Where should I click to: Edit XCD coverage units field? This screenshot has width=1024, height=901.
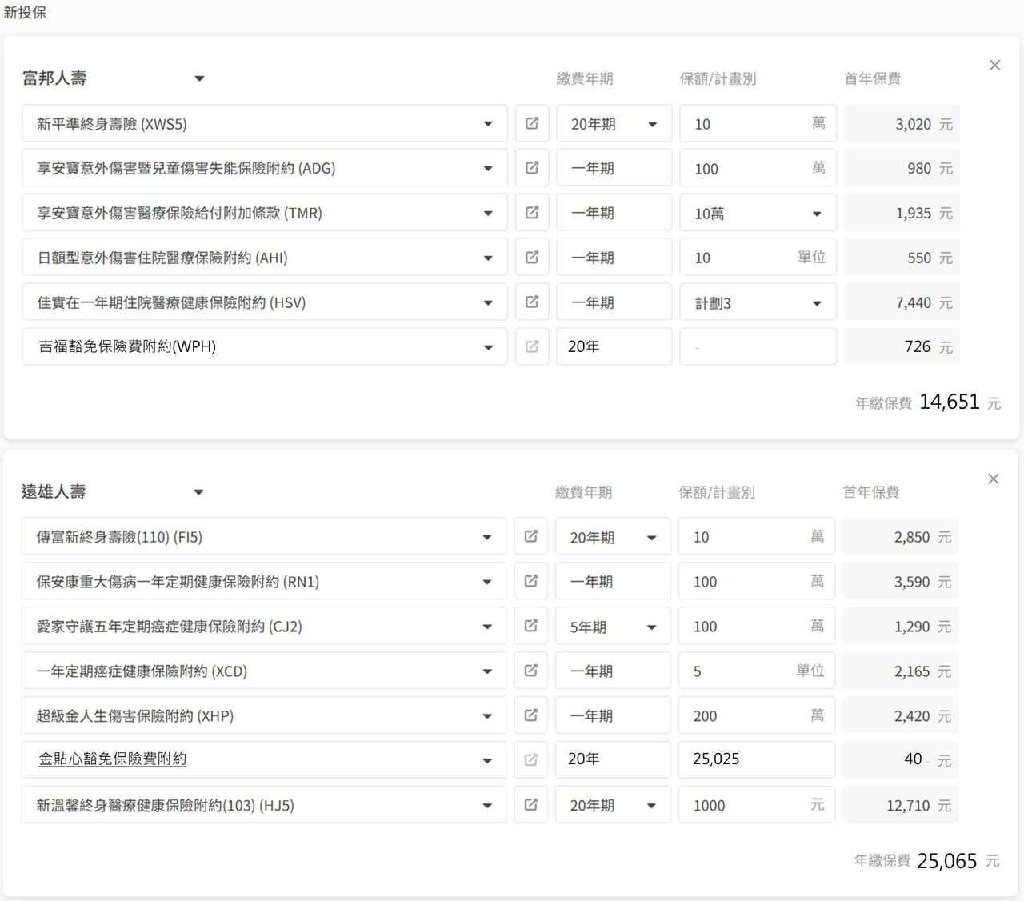757,671
